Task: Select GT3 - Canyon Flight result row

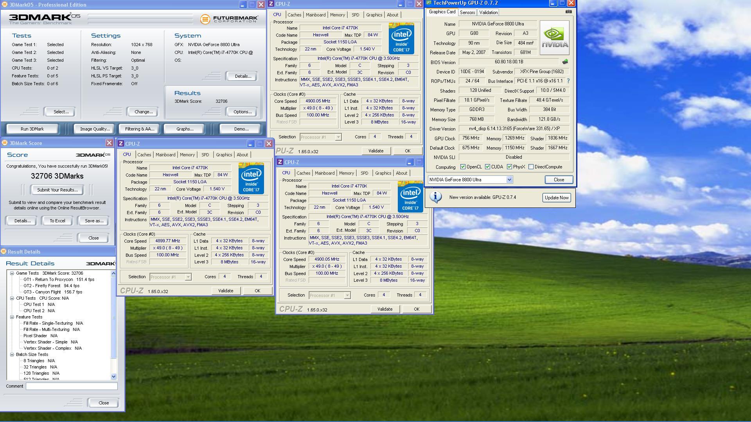Action: click(x=53, y=292)
